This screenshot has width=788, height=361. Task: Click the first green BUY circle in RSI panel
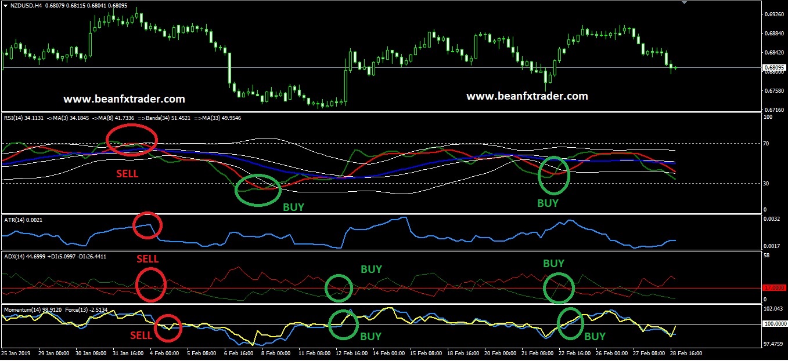click(258, 189)
